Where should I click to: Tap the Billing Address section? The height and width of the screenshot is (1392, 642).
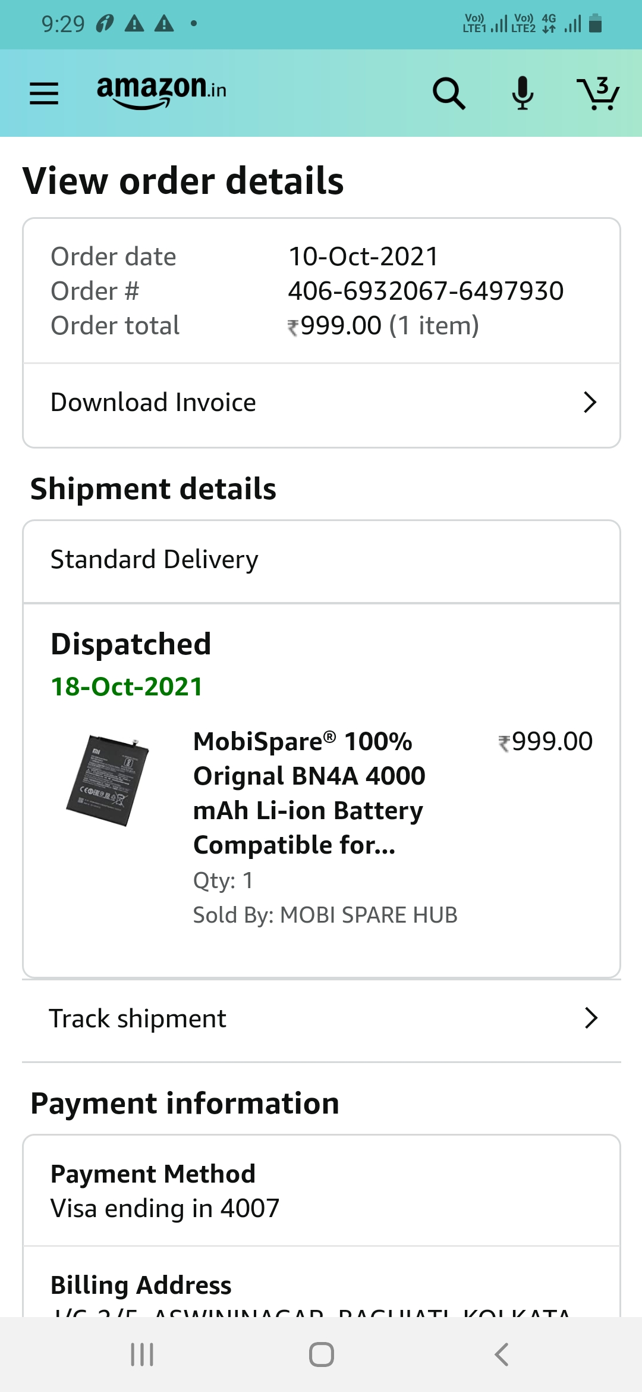(141, 1285)
